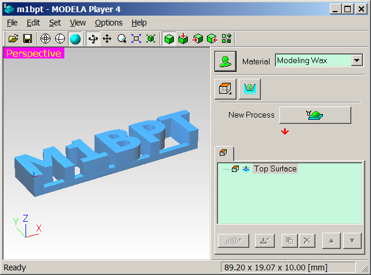Click the cube icon beside Top Surface
This screenshot has width=371, height=275.
pos(235,168)
